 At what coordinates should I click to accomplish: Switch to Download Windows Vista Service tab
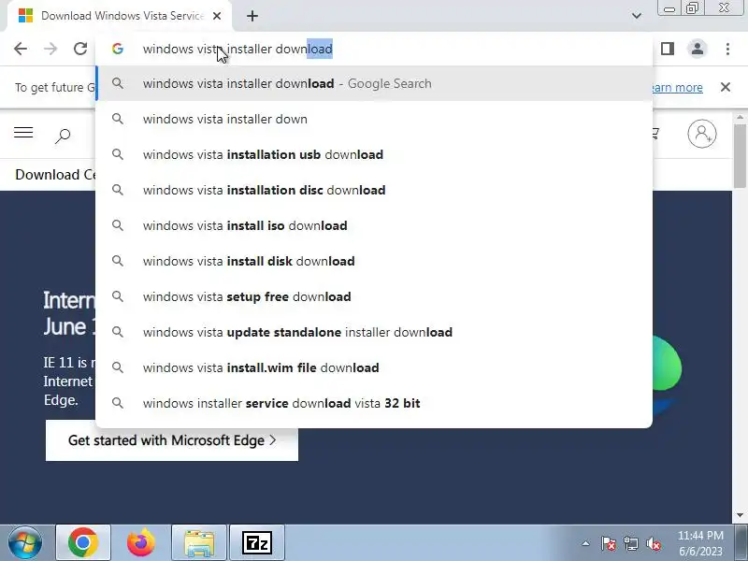[120, 16]
